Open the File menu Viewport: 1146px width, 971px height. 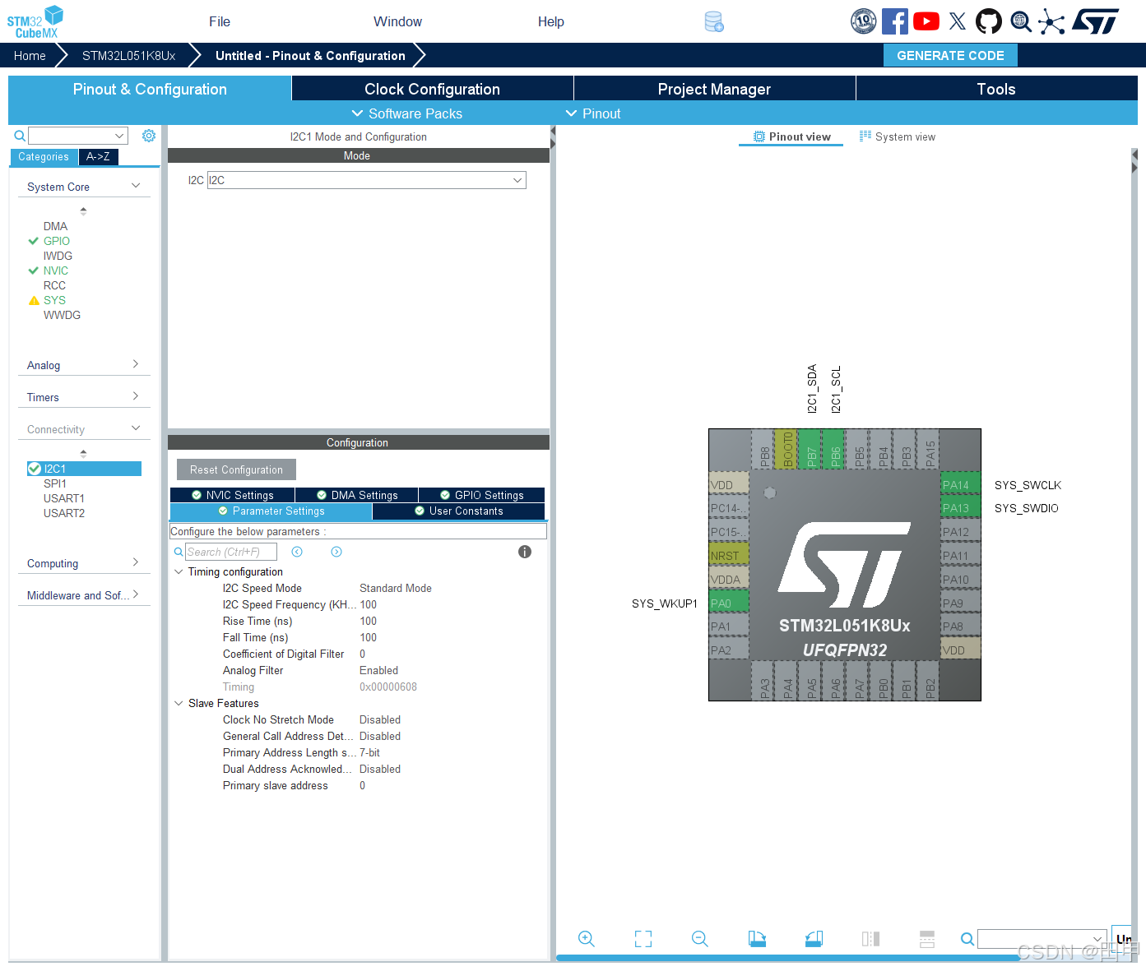click(x=220, y=21)
